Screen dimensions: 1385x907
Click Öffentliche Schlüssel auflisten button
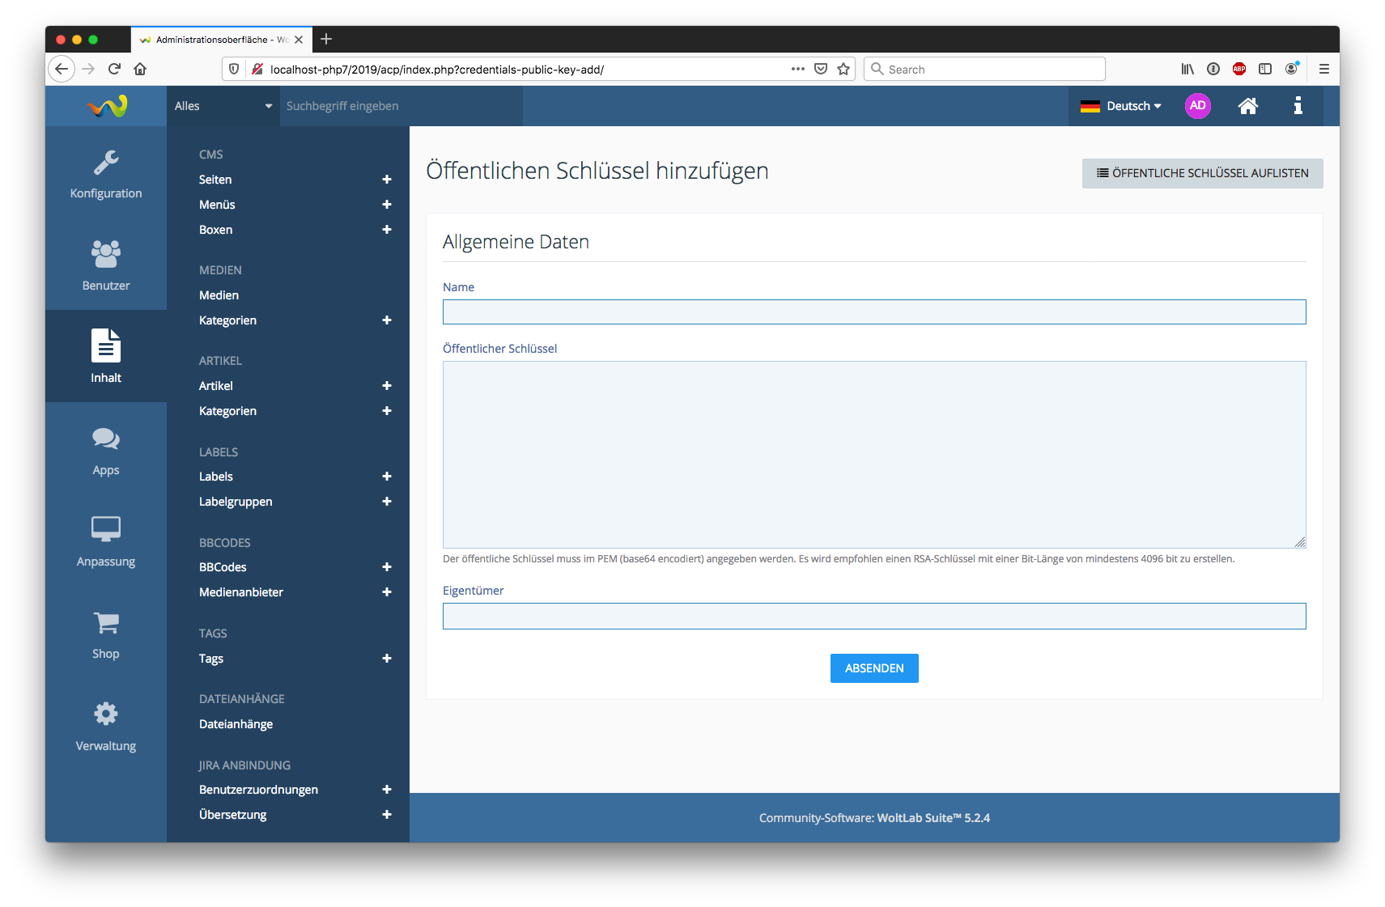[1202, 173]
